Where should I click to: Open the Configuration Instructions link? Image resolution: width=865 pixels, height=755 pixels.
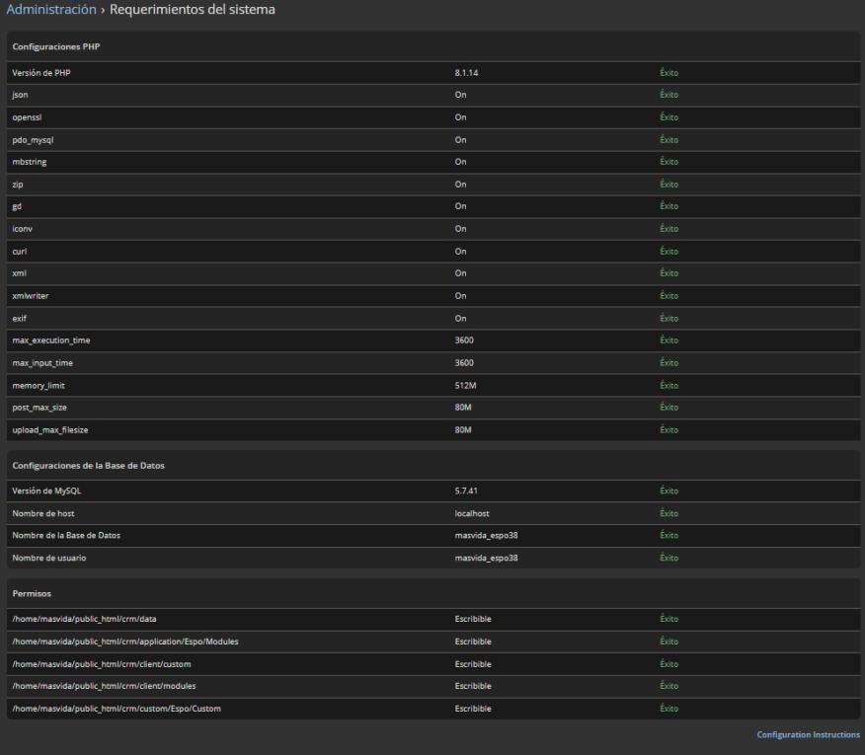[x=808, y=734]
